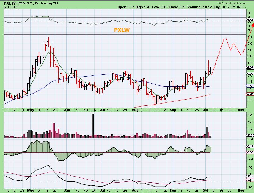Click the 'Volume 220.5K' value
The width and height of the screenshot is (254, 193).
click(x=200, y=7)
